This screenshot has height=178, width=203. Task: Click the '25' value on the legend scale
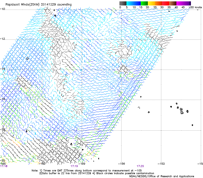pyautogui.click(x=155, y=7)
